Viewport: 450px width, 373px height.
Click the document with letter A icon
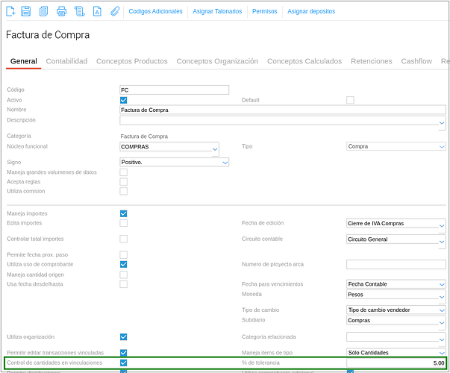click(97, 11)
